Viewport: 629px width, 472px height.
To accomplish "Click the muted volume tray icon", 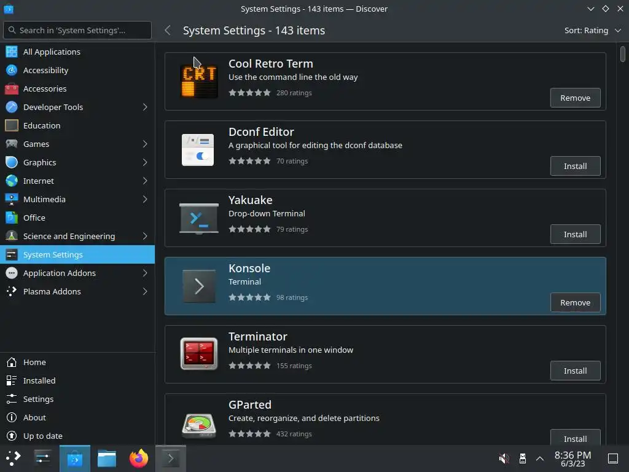I will 504,458.
